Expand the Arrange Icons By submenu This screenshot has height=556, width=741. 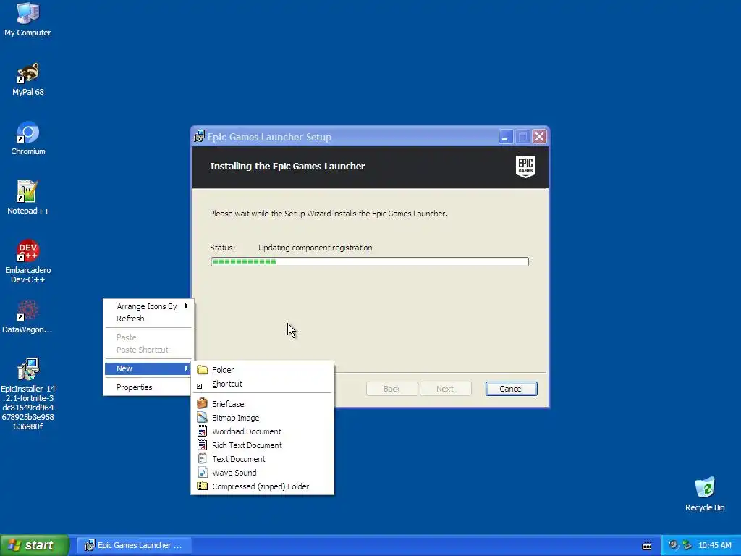point(148,306)
